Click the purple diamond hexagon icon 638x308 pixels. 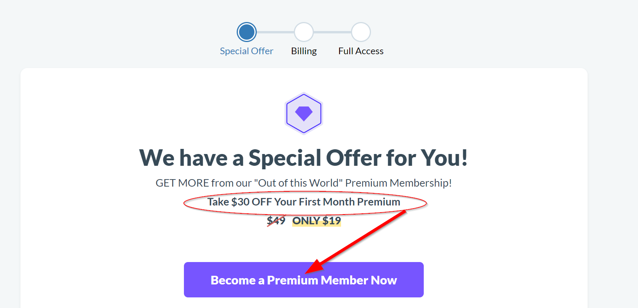tap(304, 114)
